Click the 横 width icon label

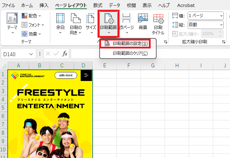(x=178, y=16)
